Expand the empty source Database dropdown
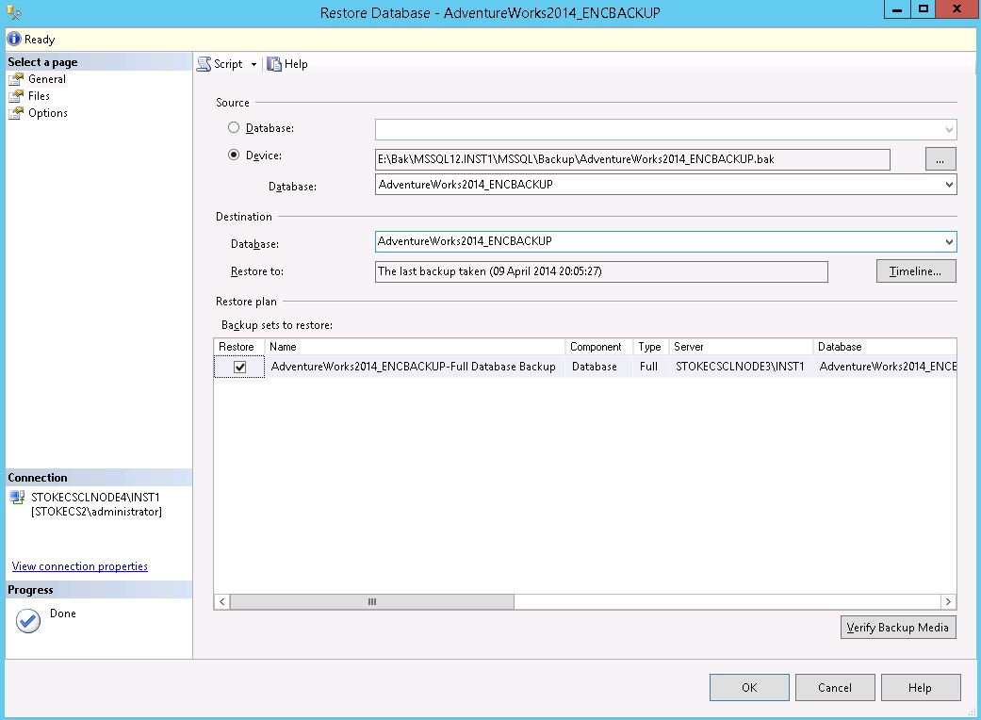Image resolution: width=981 pixels, height=720 pixels. click(x=949, y=129)
